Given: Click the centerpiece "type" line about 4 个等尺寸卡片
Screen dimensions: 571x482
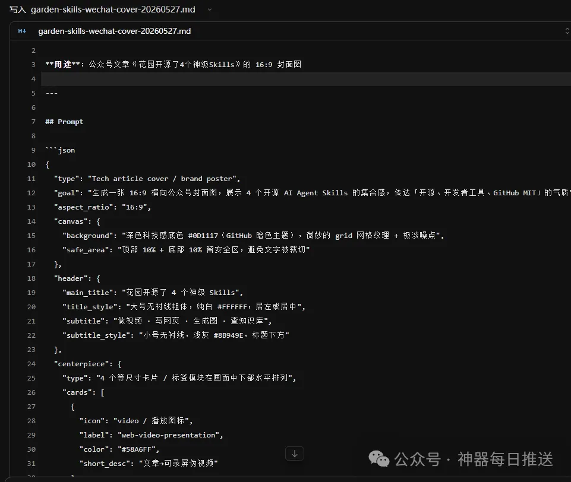Looking at the screenshot, I should click(x=179, y=378).
